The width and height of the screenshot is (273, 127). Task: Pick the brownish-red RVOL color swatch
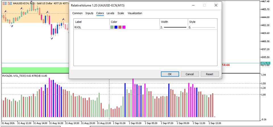click(120, 27)
